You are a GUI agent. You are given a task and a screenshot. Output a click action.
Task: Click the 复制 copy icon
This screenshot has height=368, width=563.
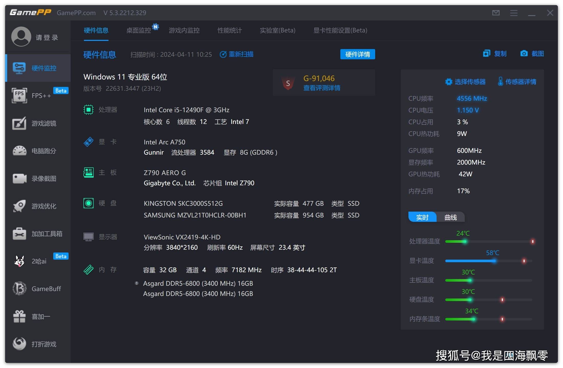[486, 53]
